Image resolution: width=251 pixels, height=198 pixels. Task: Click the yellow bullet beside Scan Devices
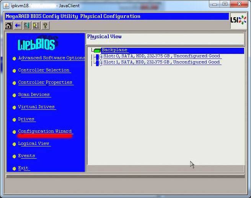pos(14,95)
